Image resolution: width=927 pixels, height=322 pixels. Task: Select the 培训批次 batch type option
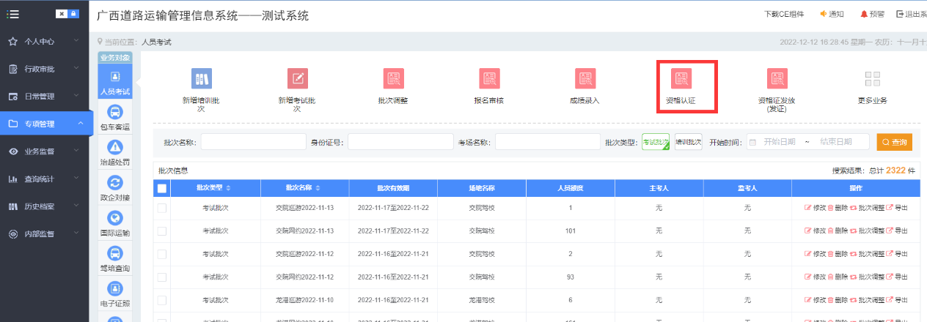[x=688, y=142]
